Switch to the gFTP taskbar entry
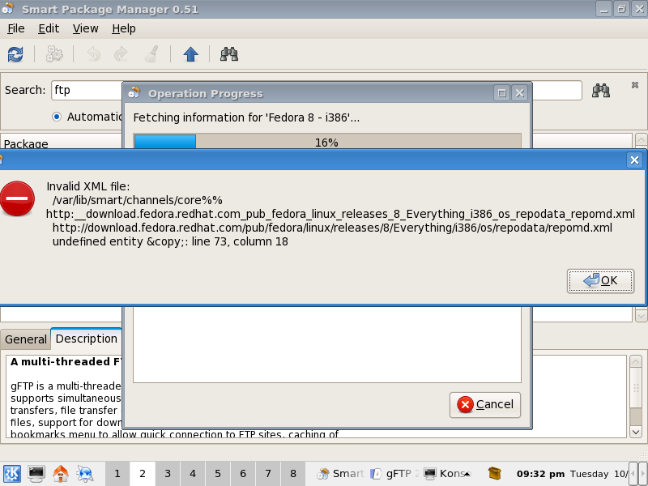This screenshot has width=648, height=486. click(x=394, y=474)
